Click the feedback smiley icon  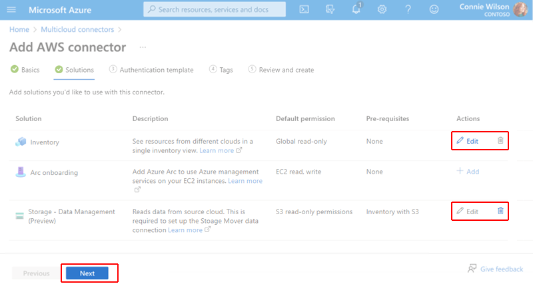434,9
